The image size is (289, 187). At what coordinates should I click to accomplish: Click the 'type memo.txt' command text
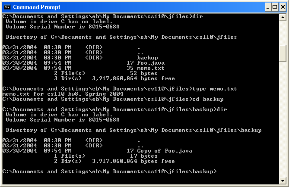point(215,89)
